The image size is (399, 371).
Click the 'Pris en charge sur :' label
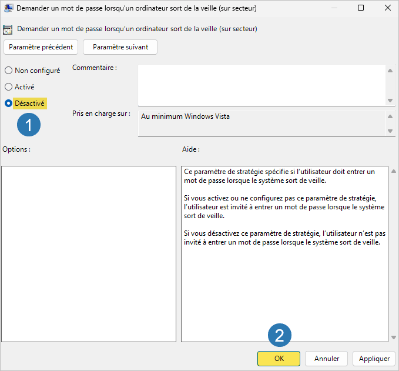101,113
